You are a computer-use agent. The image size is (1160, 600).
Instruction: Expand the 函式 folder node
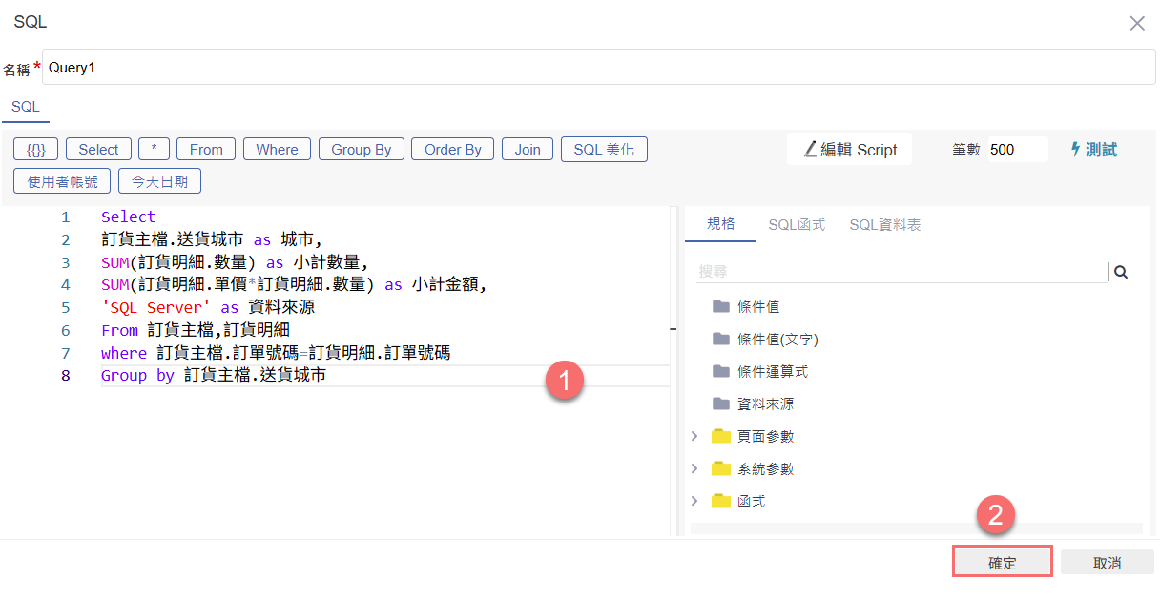(694, 502)
